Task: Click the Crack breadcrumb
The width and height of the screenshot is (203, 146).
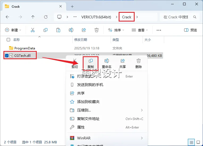Action: pos(126,17)
